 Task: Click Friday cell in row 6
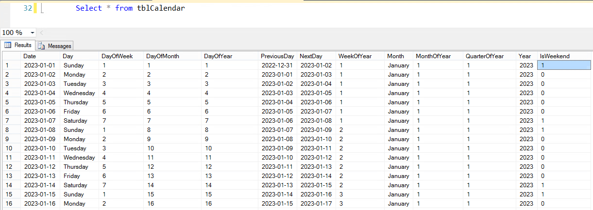(80, 112)
